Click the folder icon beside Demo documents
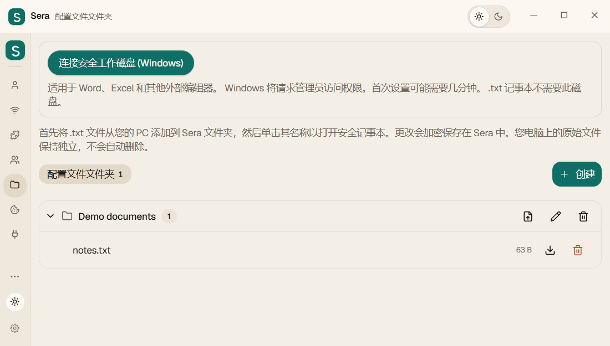 [x=67, y=216]
